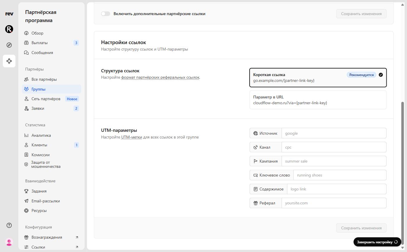Select the Параметр в URL option
Image resolution: width=407 pixels, height=252 pixels.
click(318, 100)
